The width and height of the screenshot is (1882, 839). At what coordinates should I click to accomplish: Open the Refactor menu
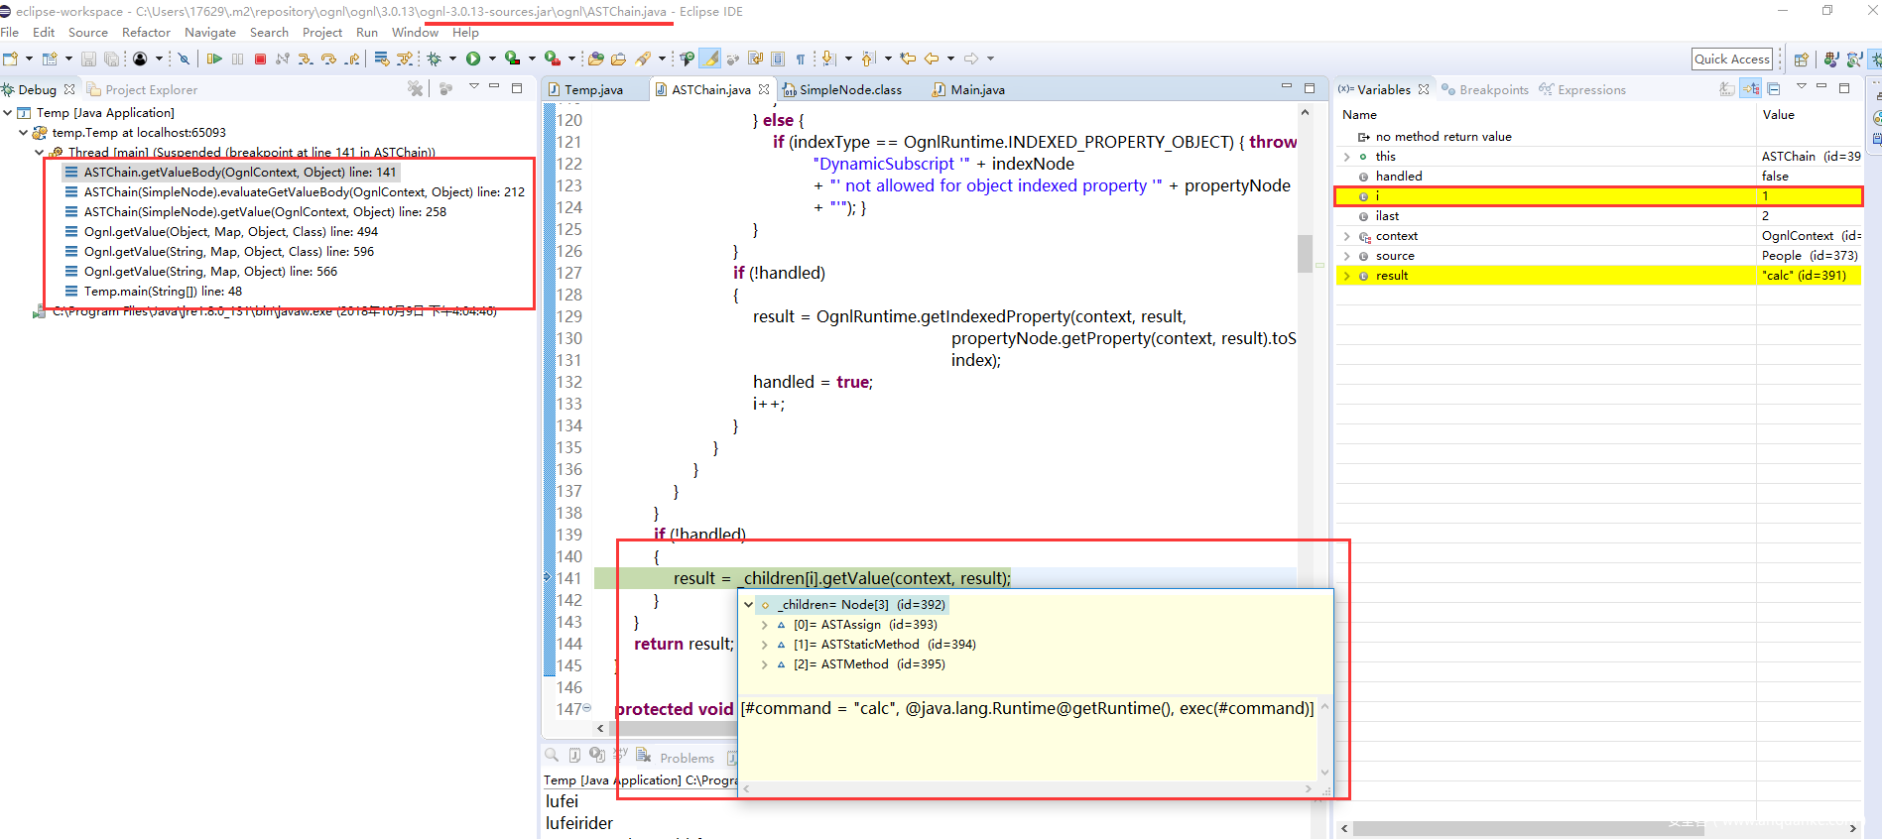coord(146,33)
